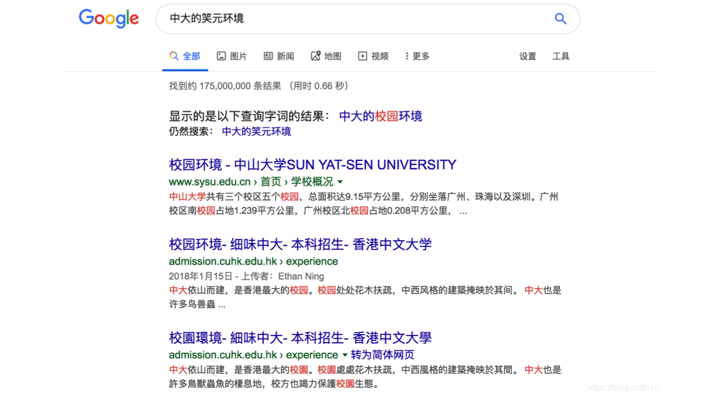Search instead for 中大的笑元环境 link
This screenshot has height=397, width=722.
coord(256,131)
